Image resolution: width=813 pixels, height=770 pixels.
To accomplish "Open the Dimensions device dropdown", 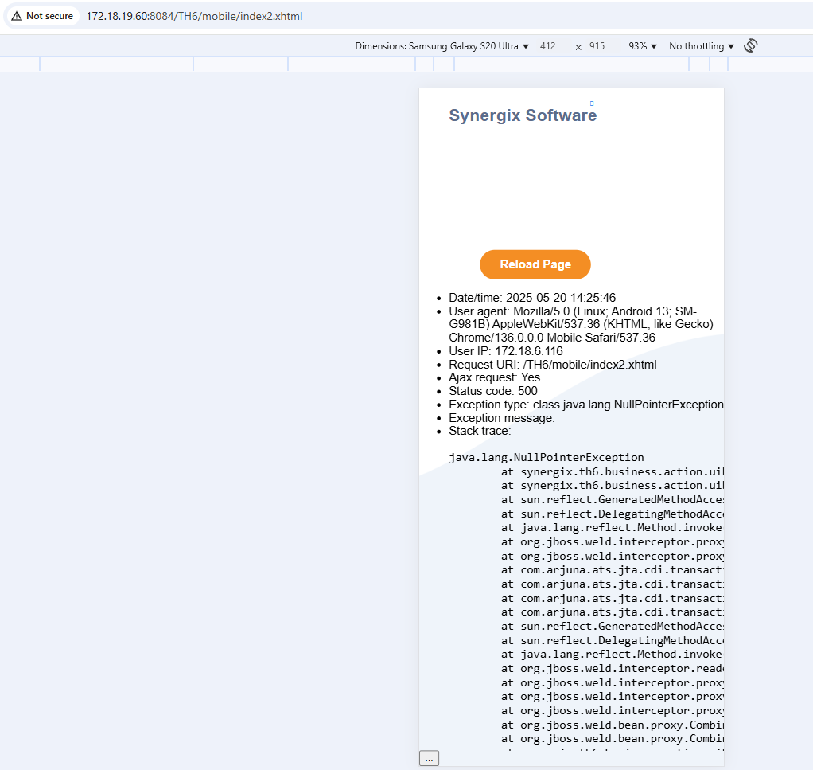I will [442, 46].
